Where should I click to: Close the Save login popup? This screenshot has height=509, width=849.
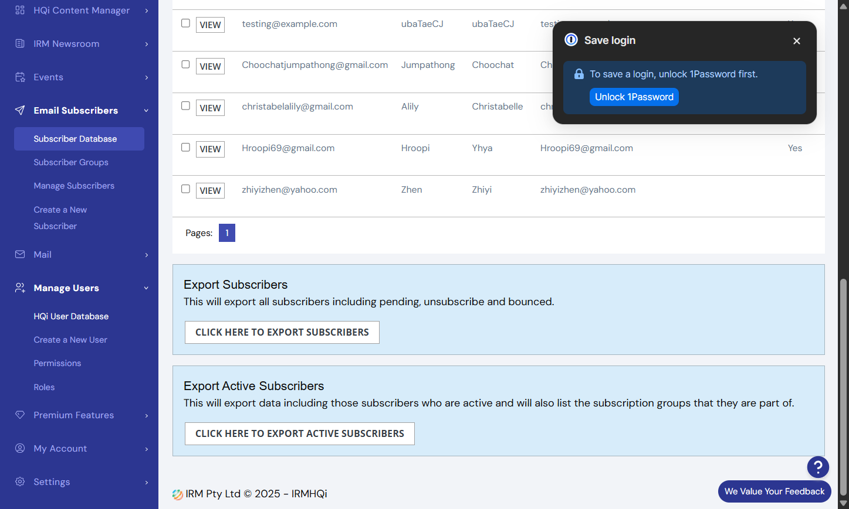tap(797, 41)
